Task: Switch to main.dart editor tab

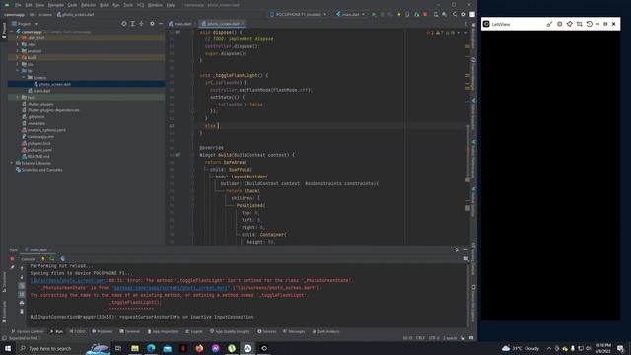Action: [180, 24]
